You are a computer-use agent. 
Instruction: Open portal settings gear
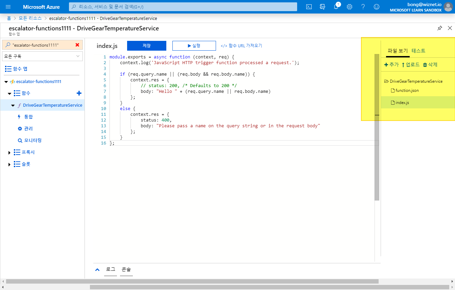(x=350, y=7)
